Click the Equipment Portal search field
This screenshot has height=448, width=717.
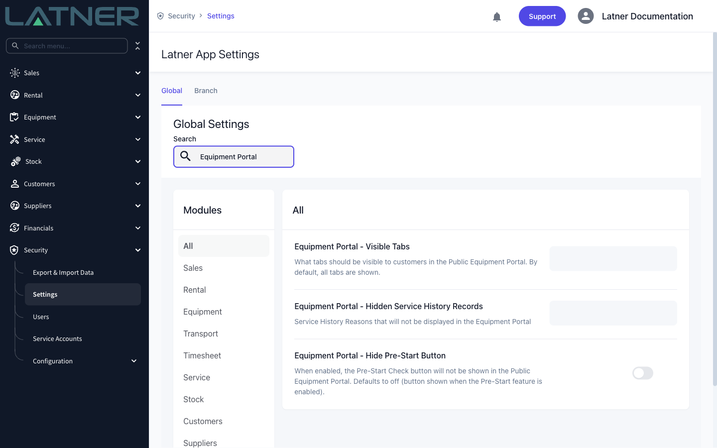point(234,157)
